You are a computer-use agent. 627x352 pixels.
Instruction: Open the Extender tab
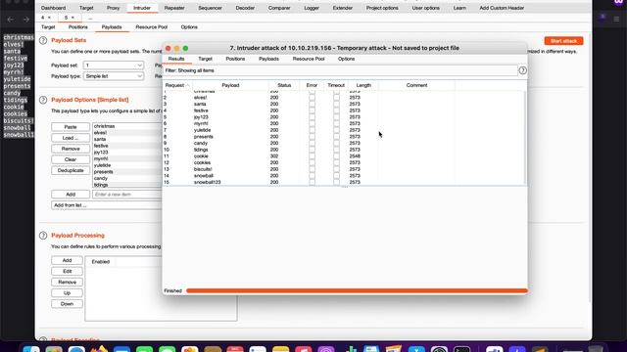pos(343,8)
